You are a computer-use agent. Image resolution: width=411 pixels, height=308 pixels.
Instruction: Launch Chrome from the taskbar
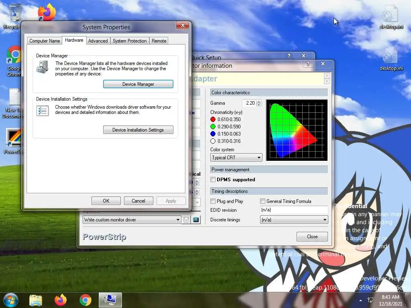coord(85,300)
